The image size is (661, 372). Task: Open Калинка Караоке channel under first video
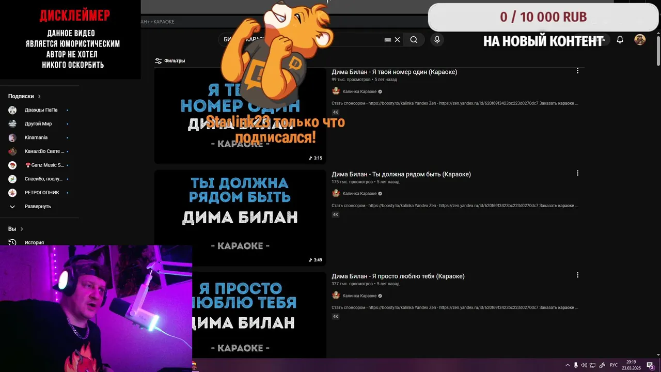click(x=359, y=91)
